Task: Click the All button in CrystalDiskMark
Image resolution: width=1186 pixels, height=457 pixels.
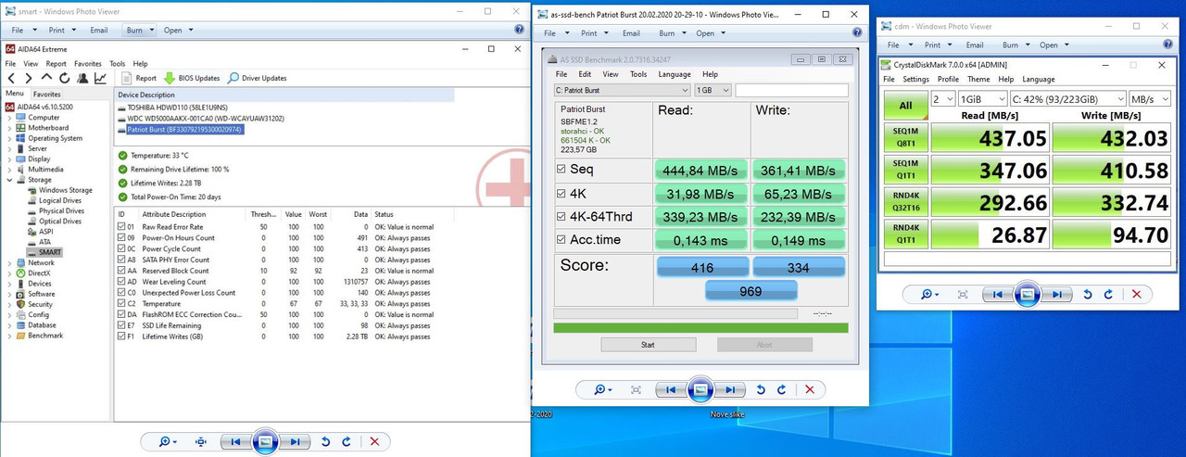Action: click(x=905, y=105)
